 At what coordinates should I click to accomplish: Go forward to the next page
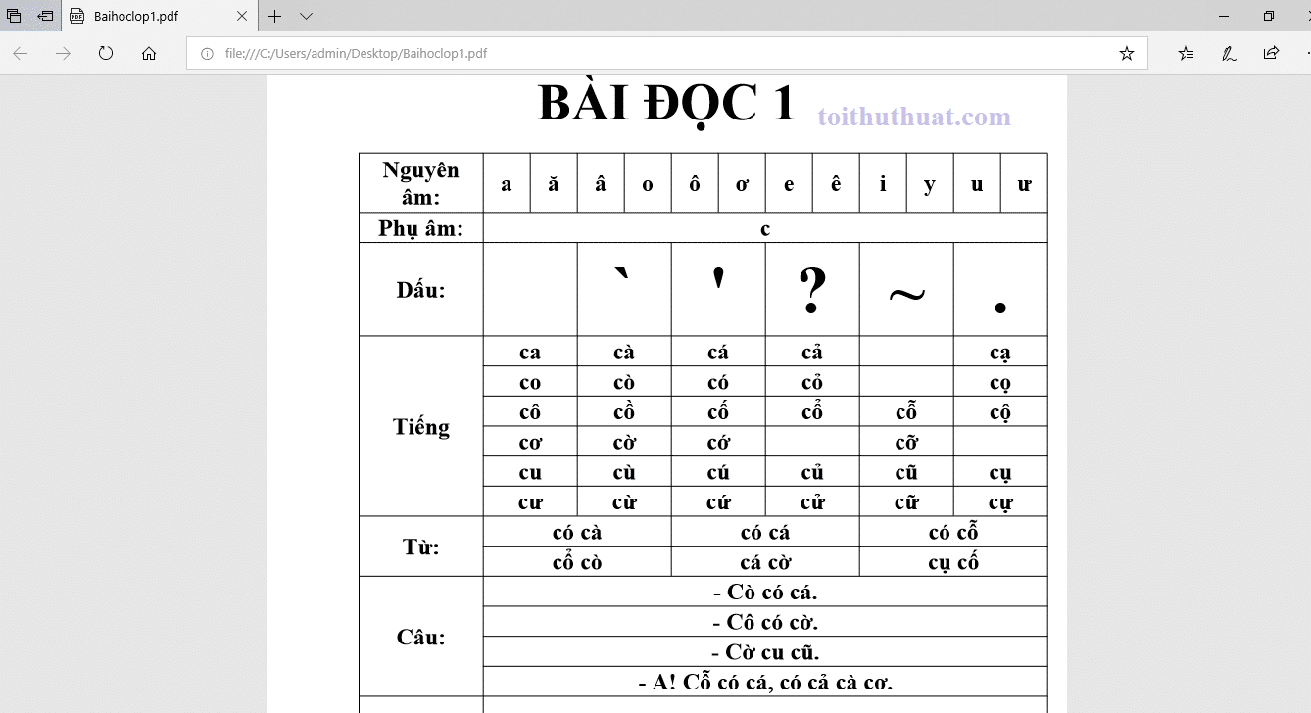pos(63,53)
